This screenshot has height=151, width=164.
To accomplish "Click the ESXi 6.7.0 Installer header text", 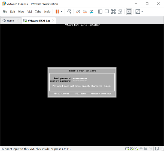I will (83, 25).
